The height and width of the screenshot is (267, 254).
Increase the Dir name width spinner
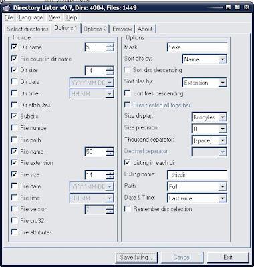pos(110,45)
